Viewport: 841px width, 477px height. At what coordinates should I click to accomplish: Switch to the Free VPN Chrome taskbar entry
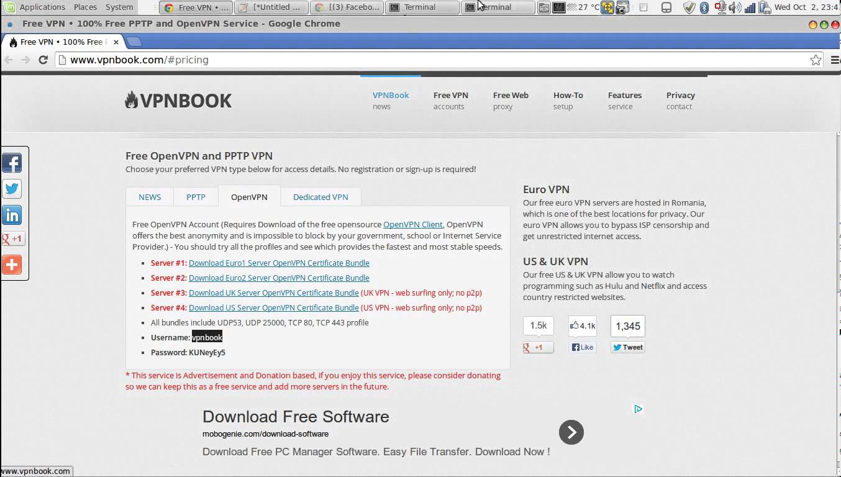point(196,7)
